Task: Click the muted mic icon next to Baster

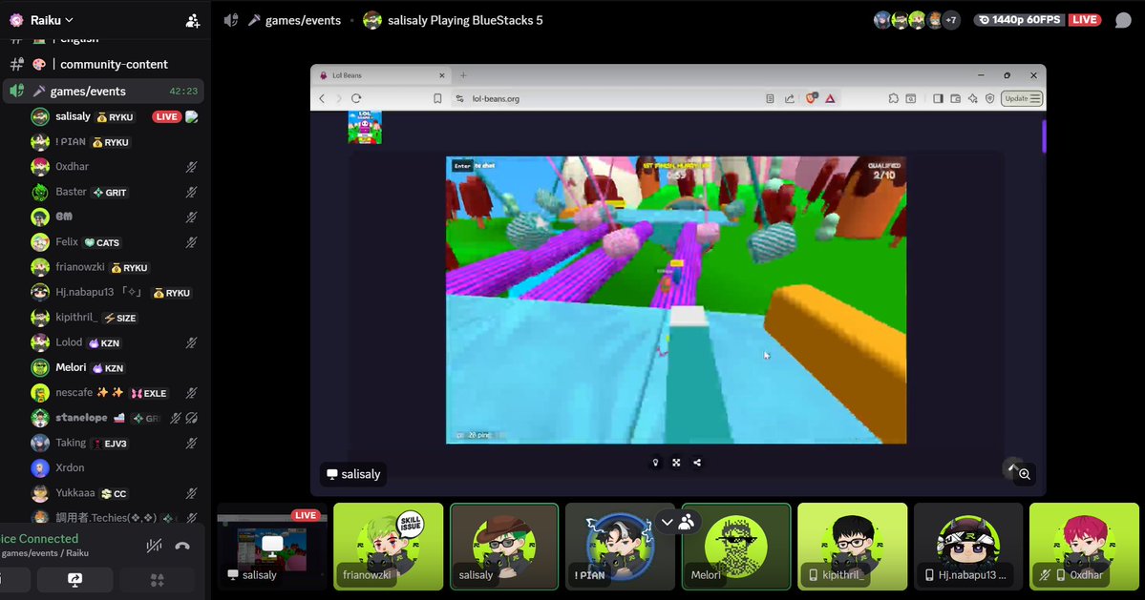Action: [x=191, y=192]
